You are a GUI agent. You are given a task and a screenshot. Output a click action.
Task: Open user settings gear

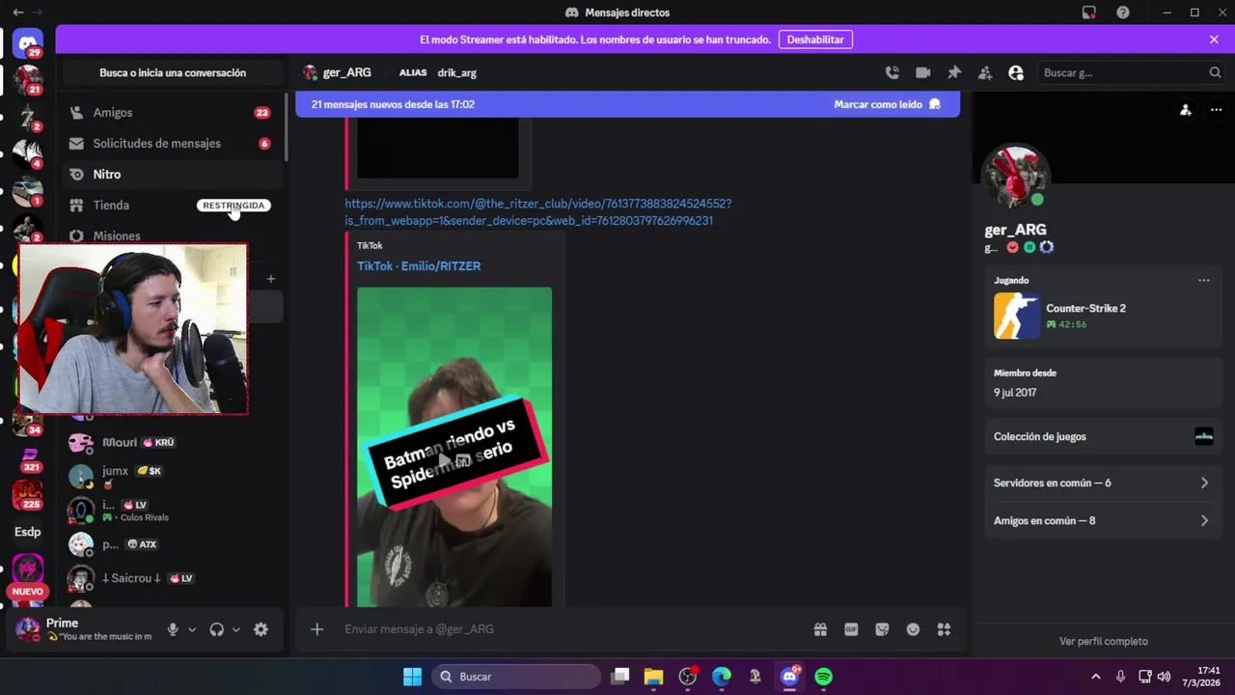[x=261, y=629]
